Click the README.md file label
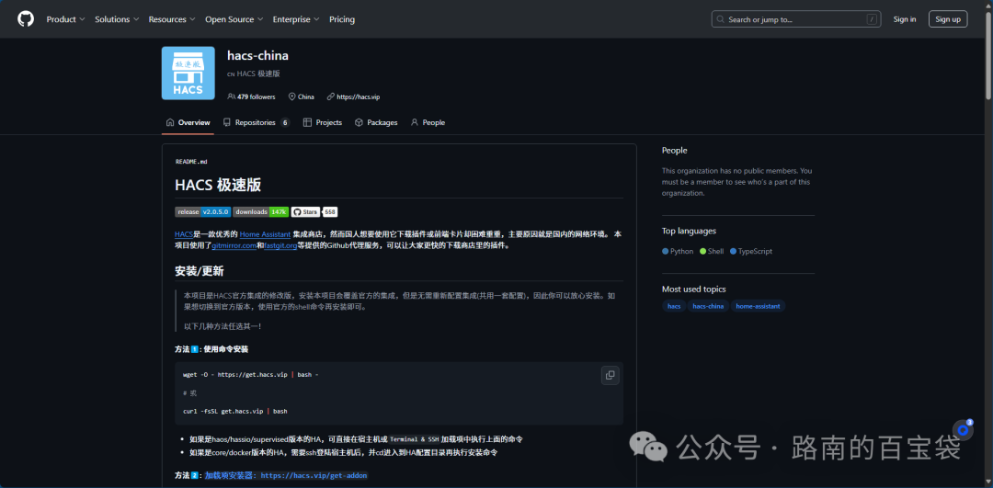The image size is (993, 488). click(191, 162)
